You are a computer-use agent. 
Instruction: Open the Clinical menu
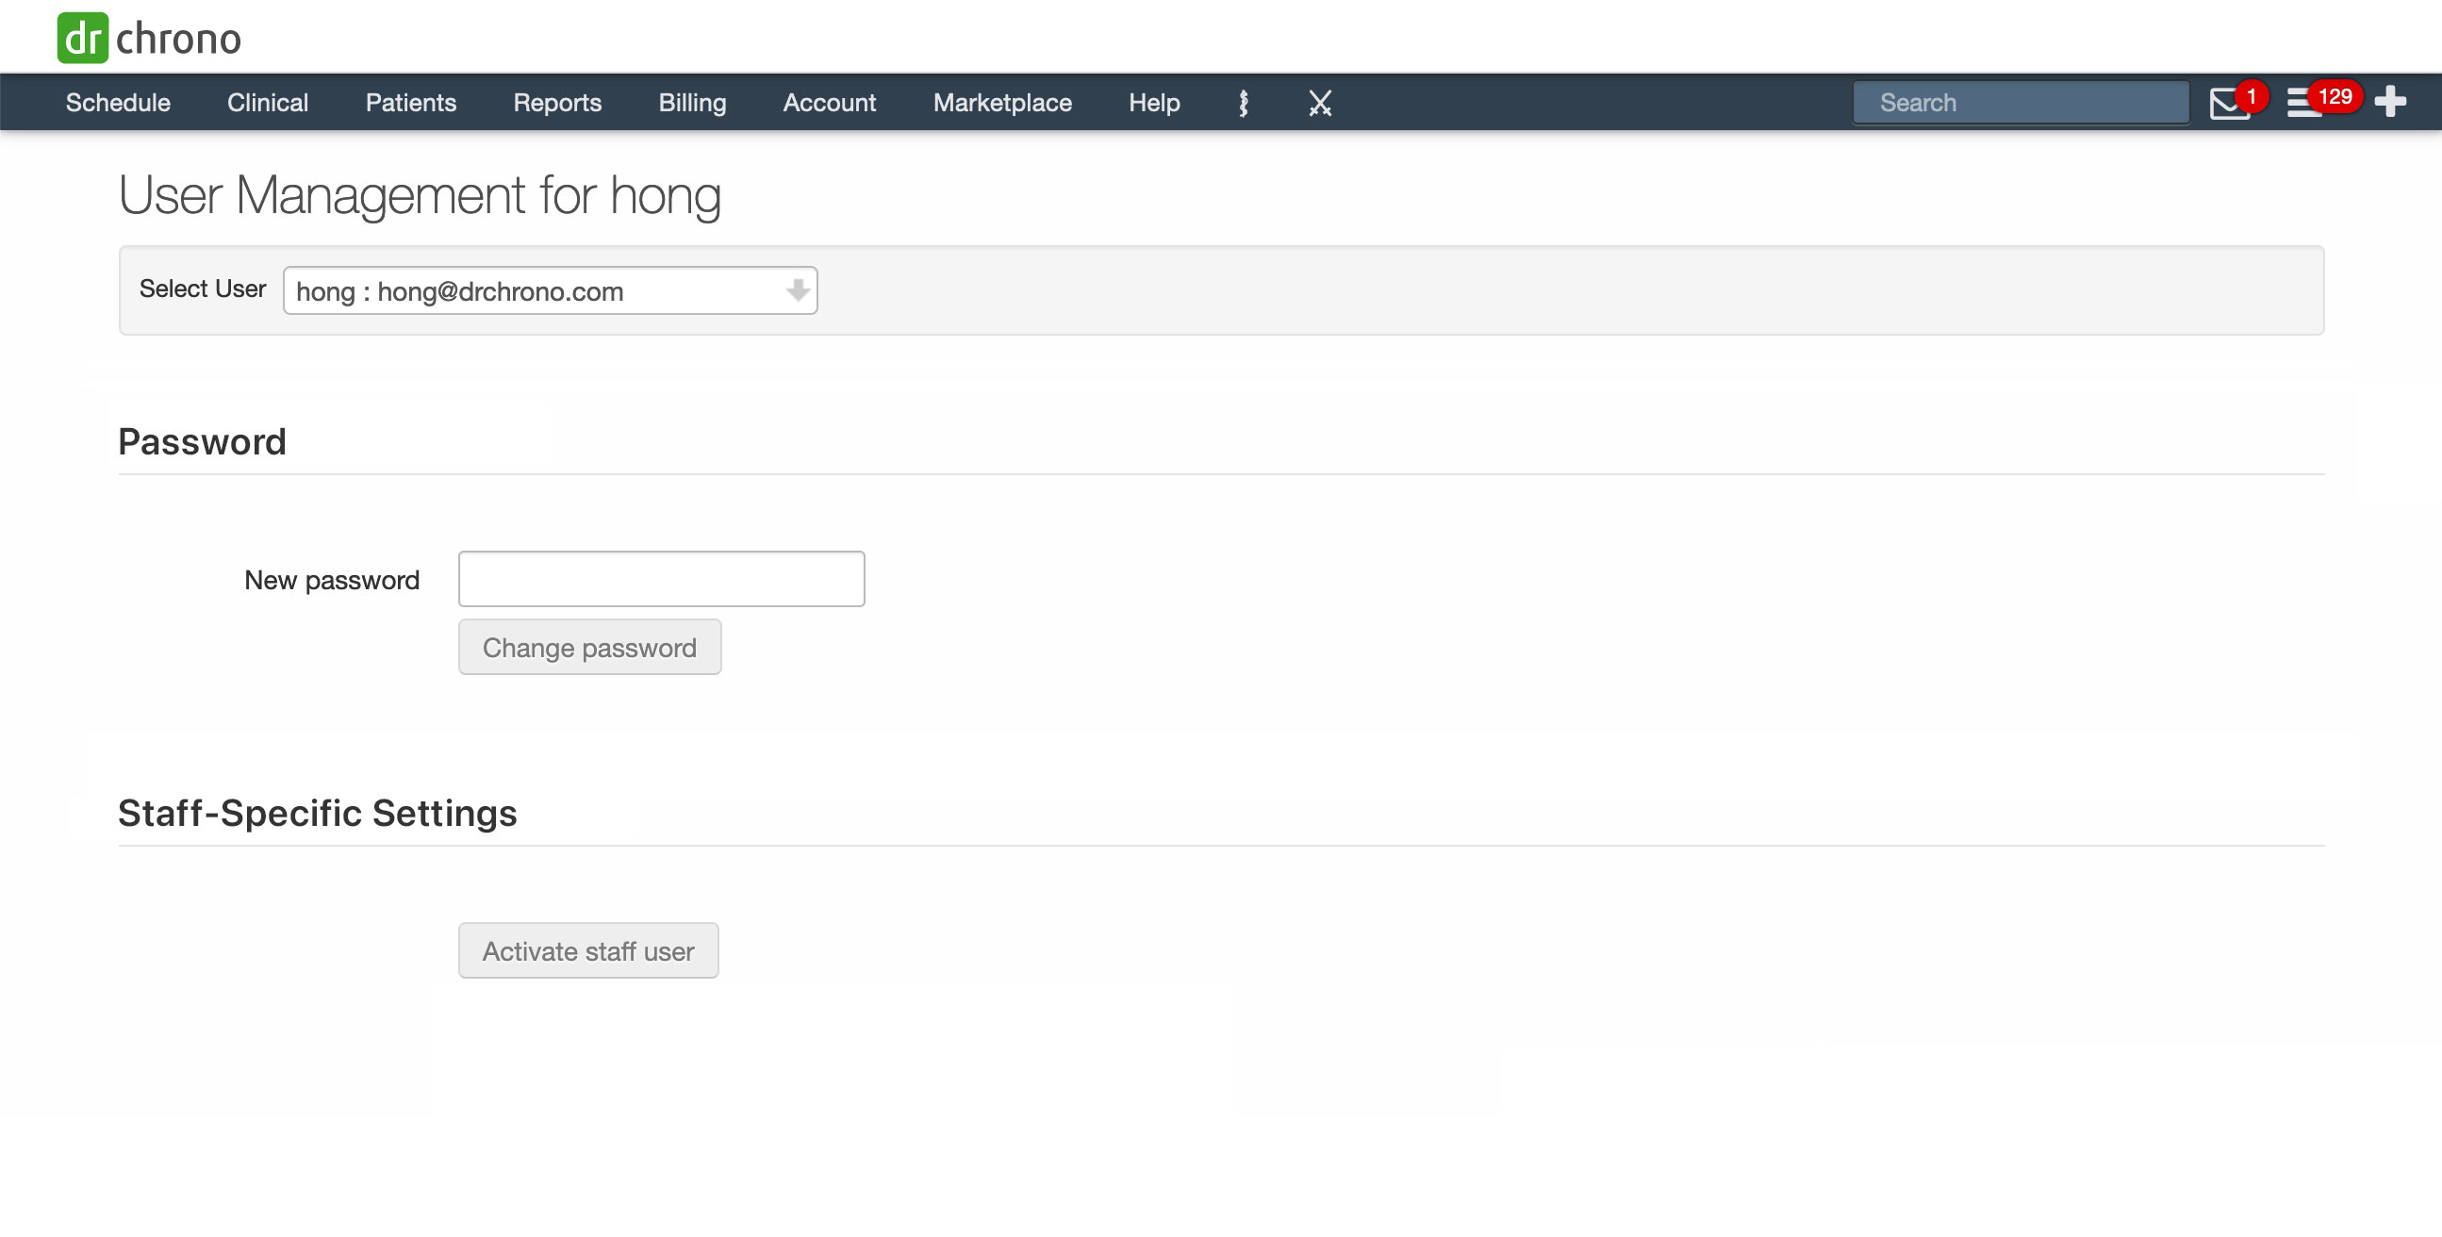268,103
